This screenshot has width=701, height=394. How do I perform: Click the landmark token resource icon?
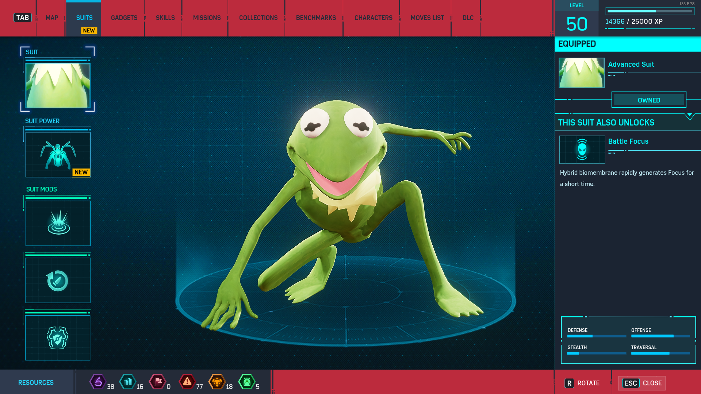(128, 382)
